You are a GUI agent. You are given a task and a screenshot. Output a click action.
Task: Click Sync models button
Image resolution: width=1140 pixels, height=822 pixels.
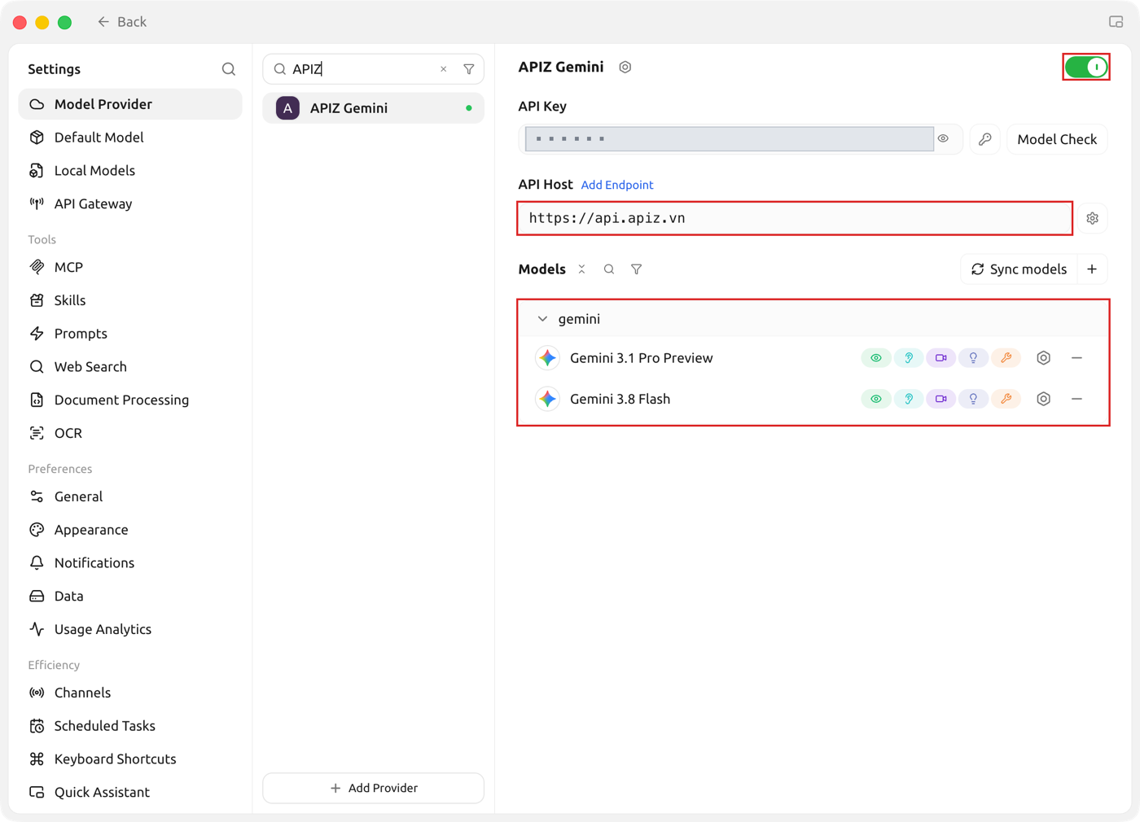coord(1019,269)
